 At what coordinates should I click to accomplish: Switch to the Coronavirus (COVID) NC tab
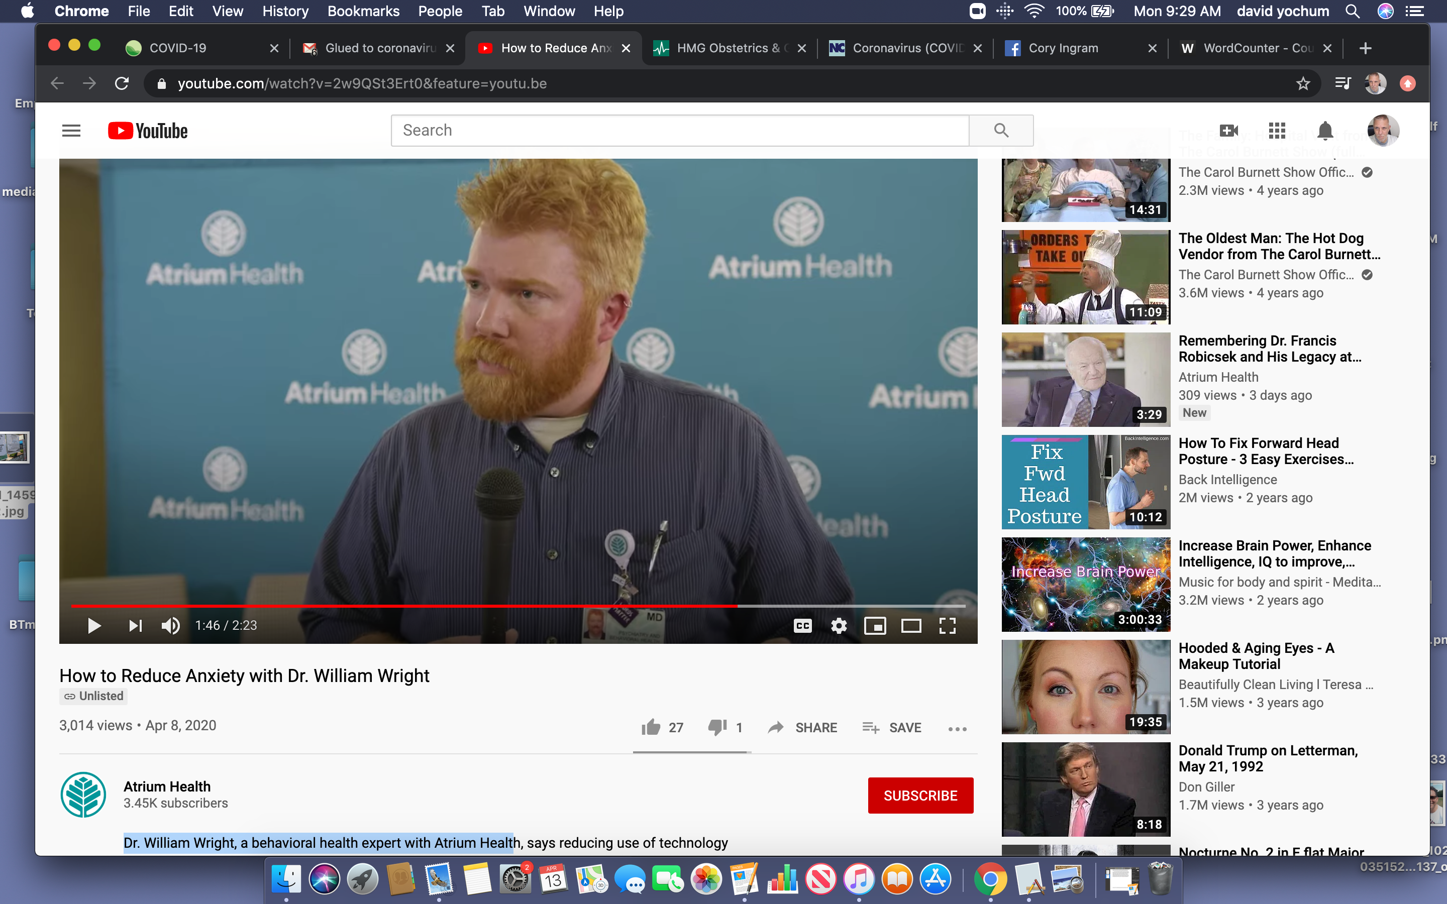[x=905, y=48]
